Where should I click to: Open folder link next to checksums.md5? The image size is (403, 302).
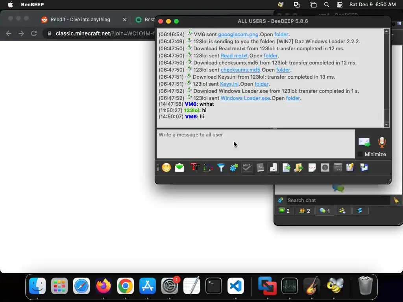[x=283, y=70]
